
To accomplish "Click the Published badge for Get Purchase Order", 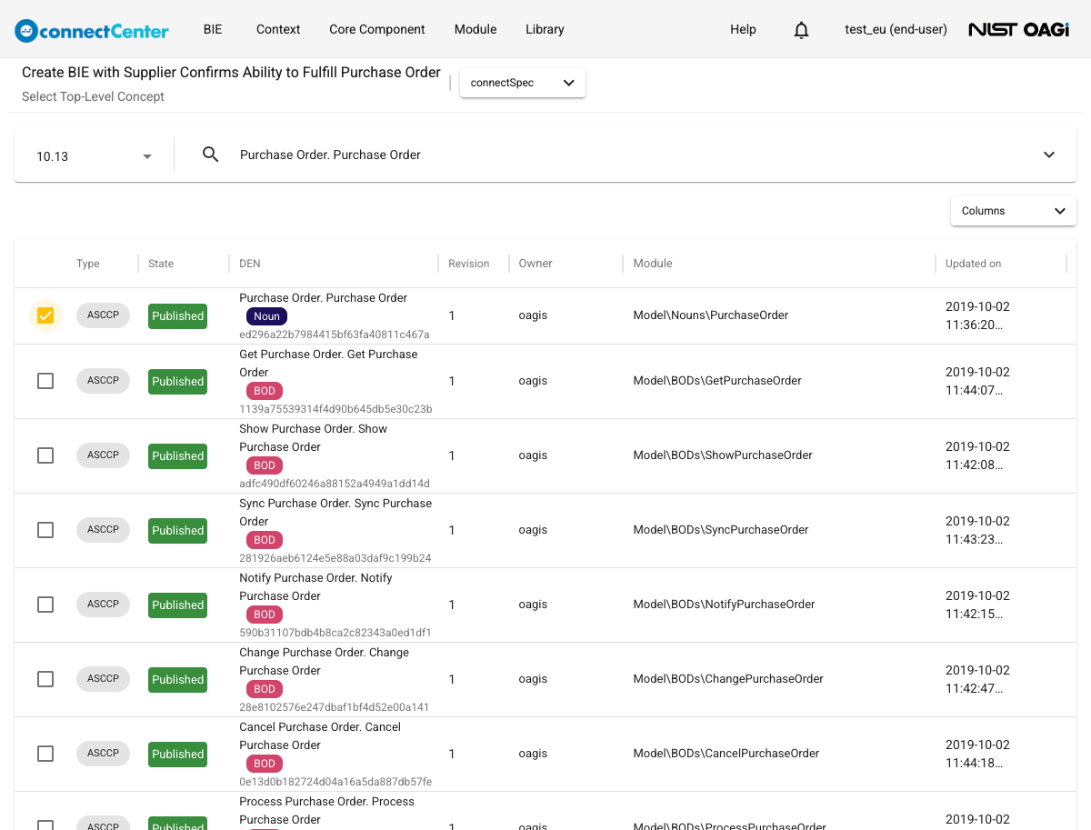I will [177, 382].
